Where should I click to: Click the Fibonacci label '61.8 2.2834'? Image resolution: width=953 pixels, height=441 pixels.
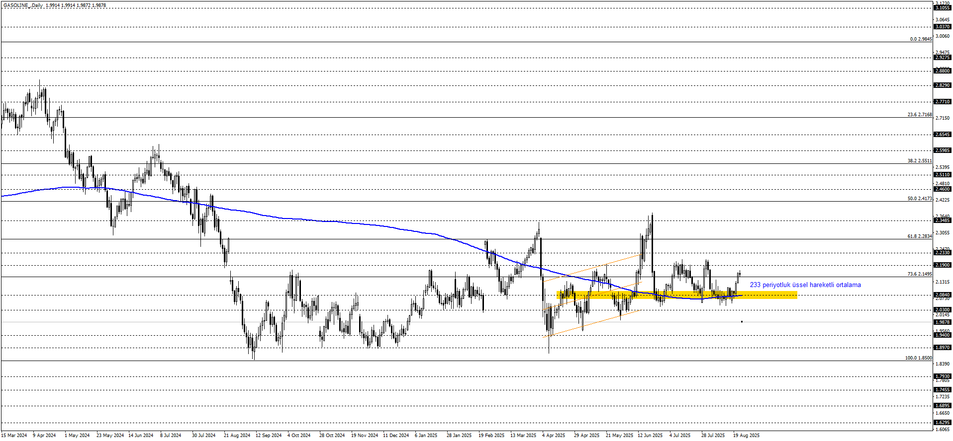pos(920,236)
